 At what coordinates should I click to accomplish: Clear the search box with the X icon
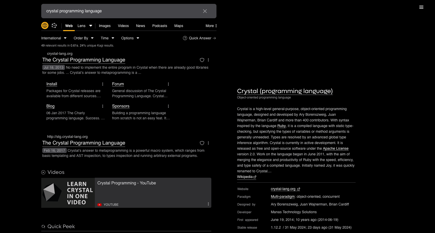coord(205,11)
